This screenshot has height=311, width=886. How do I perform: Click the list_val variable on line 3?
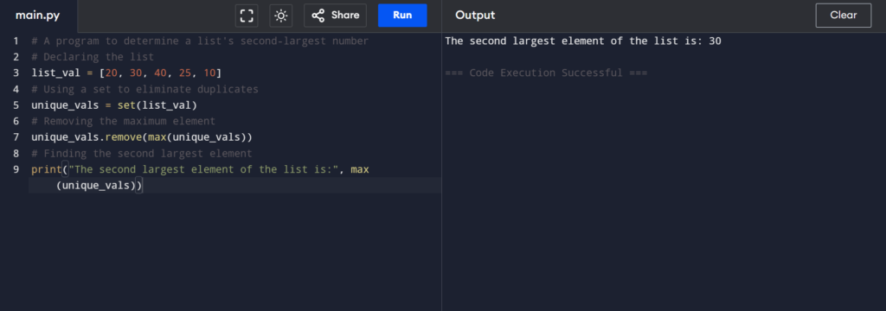coord(56,73)
